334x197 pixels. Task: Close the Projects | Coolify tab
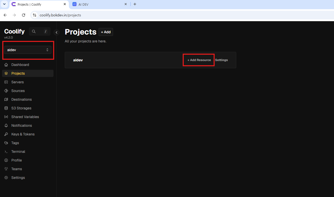[x=65, y=4]
